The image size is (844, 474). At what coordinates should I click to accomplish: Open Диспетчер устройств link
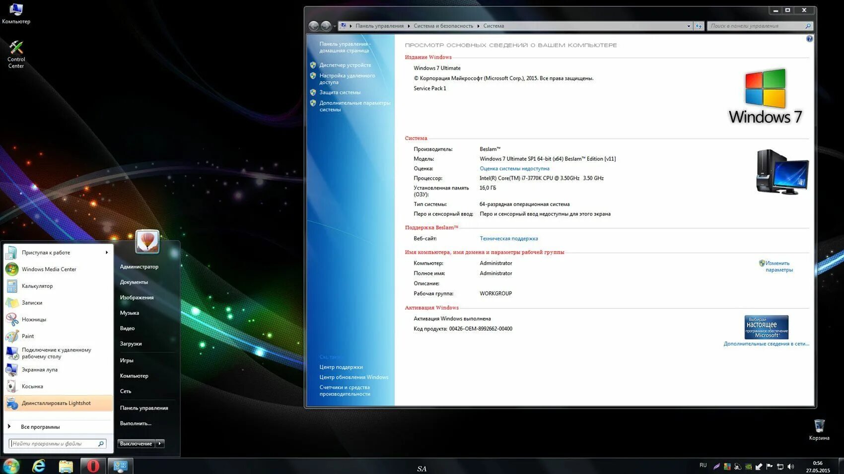(345, 65)
